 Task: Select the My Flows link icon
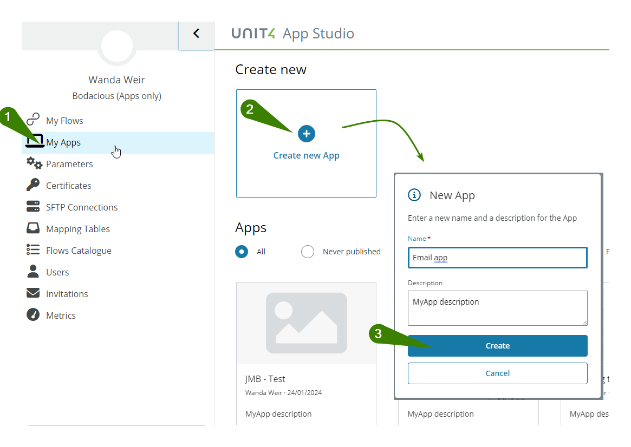(33, 120)
